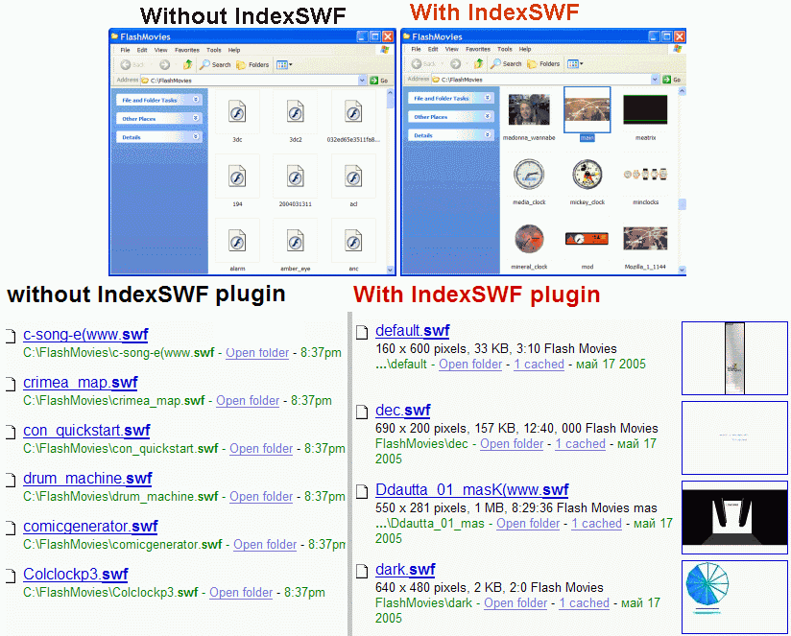This screenshot has width=791, height=636.
Task: Click Up folder icon in With IndexSWF window
Action: coord(478,63)
